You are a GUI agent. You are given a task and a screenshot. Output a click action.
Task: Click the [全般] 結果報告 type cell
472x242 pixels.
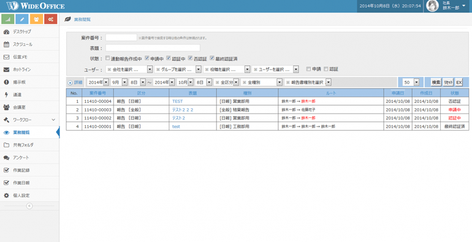pos(247,109)
